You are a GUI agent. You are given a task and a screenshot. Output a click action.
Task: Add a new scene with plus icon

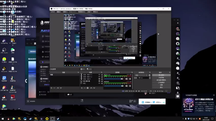pyautogui.click(x=51, y=88)
